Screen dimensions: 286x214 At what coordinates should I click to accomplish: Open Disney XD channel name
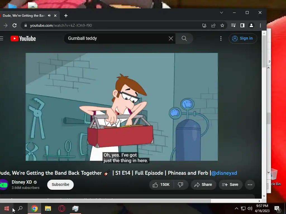[x=22, y=182]
